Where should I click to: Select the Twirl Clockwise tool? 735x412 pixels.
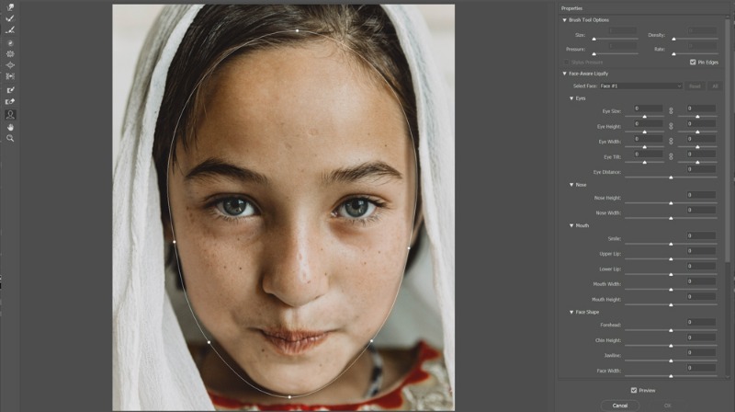point(10,42)
